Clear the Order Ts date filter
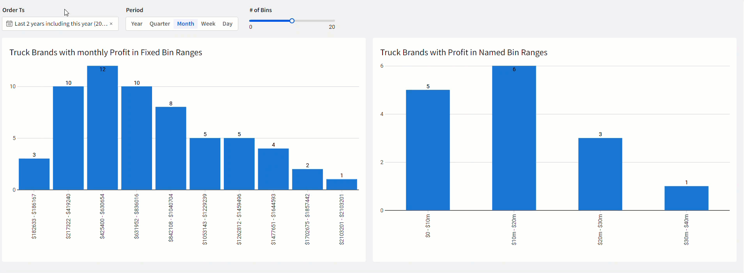The height and width of the screenshot is (273, 744). coord(111,24)
